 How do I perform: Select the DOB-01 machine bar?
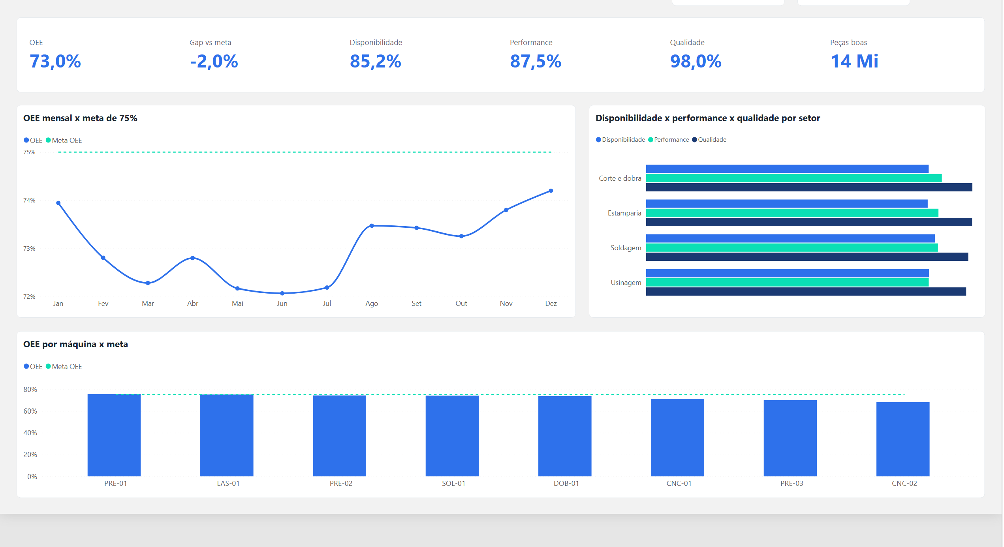click(565, 436)
